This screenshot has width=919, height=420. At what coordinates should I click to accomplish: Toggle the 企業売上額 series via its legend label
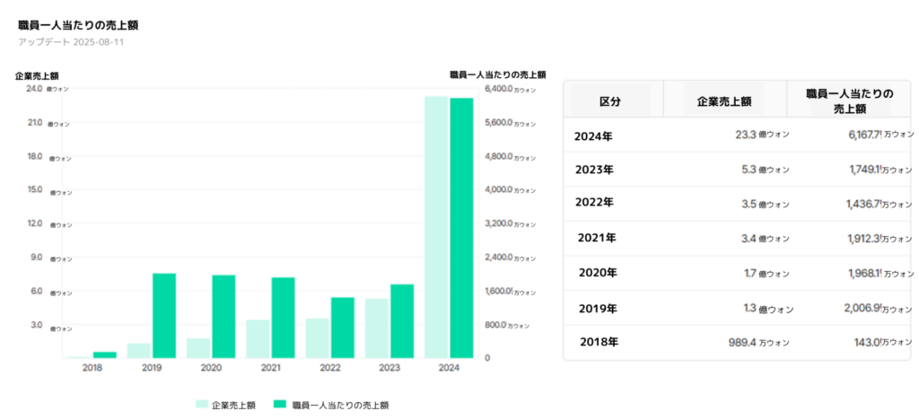pos(233,406)
